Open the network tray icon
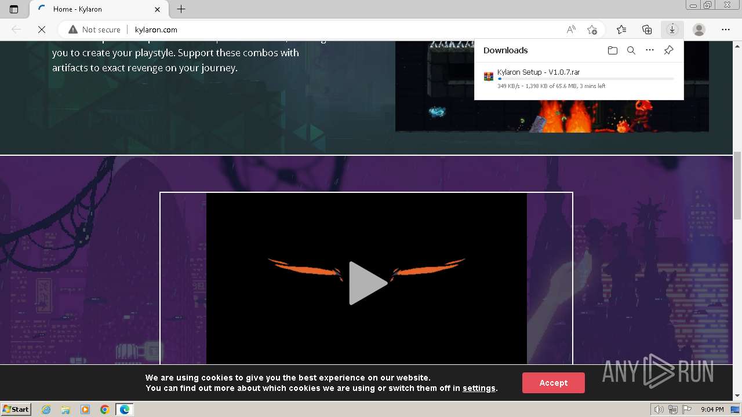Viewport: 742px width, 417px height. (673, 409)
